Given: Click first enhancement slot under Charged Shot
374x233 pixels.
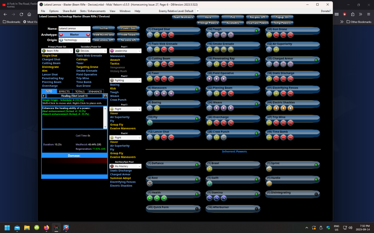Looking at the screenshot, I should (x=150, y=35).
